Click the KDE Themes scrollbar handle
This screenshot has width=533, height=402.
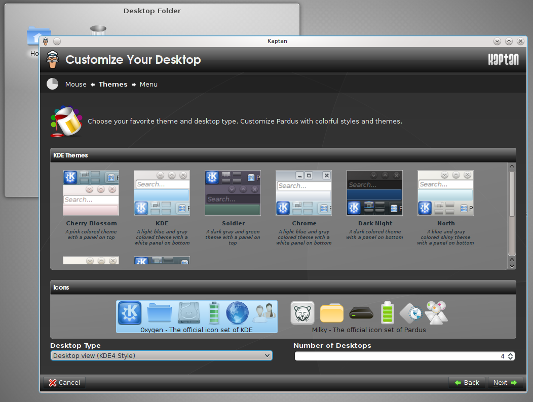coord(512,194)
